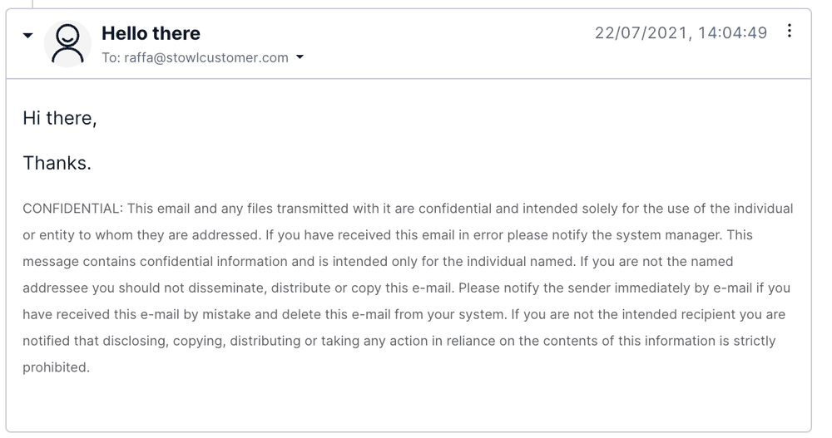The image size is (832, 438).
Task: Expand the recipient details dropdown arrow
Action: [300, 58]
